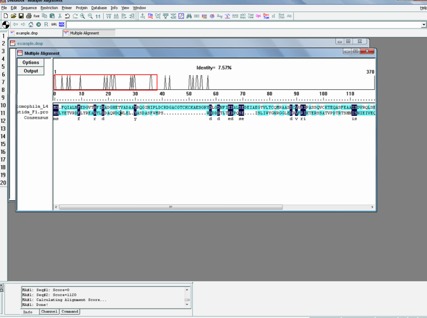
Task: Click the Stop circle-X icon
Action: coord(39,25)
